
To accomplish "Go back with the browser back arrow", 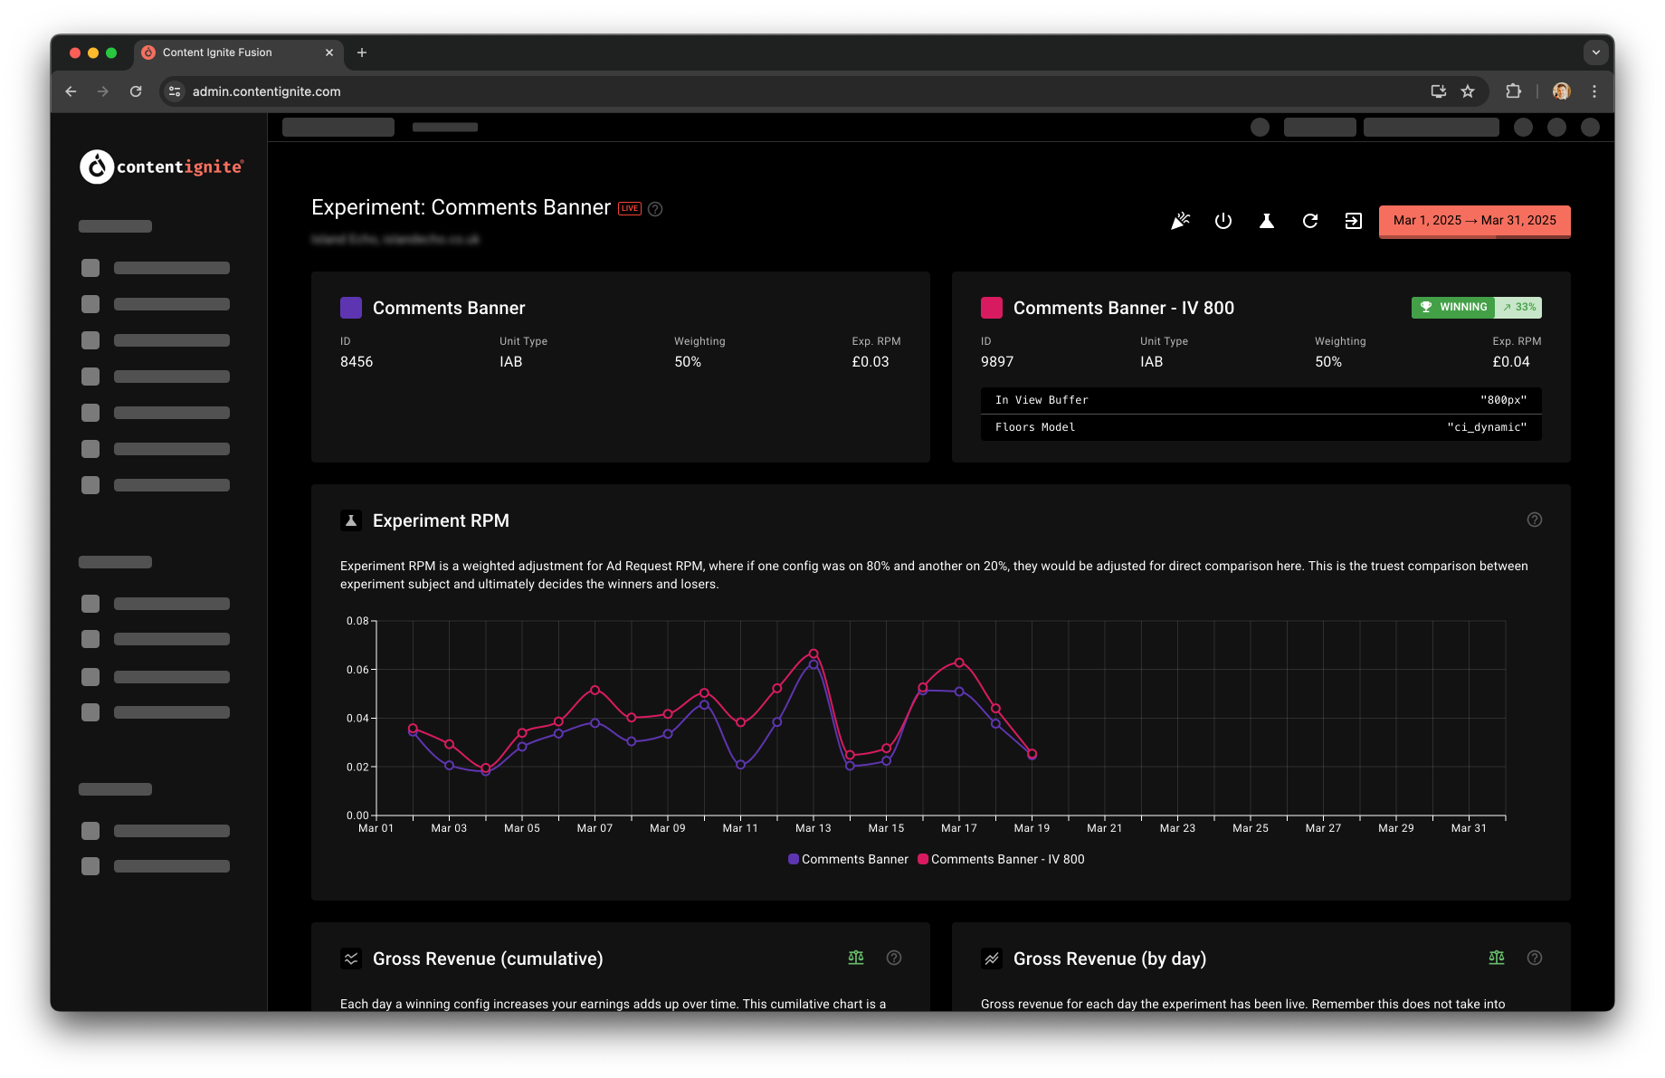I will click(x=71, y=91).
